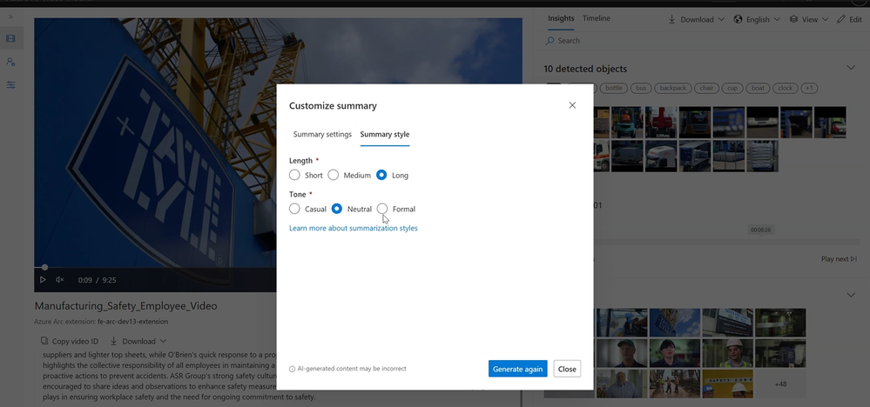Collapse the section below detected objects
Image resolution: width=870 pixels, height=407 pixels.
[x=851, y=295]
